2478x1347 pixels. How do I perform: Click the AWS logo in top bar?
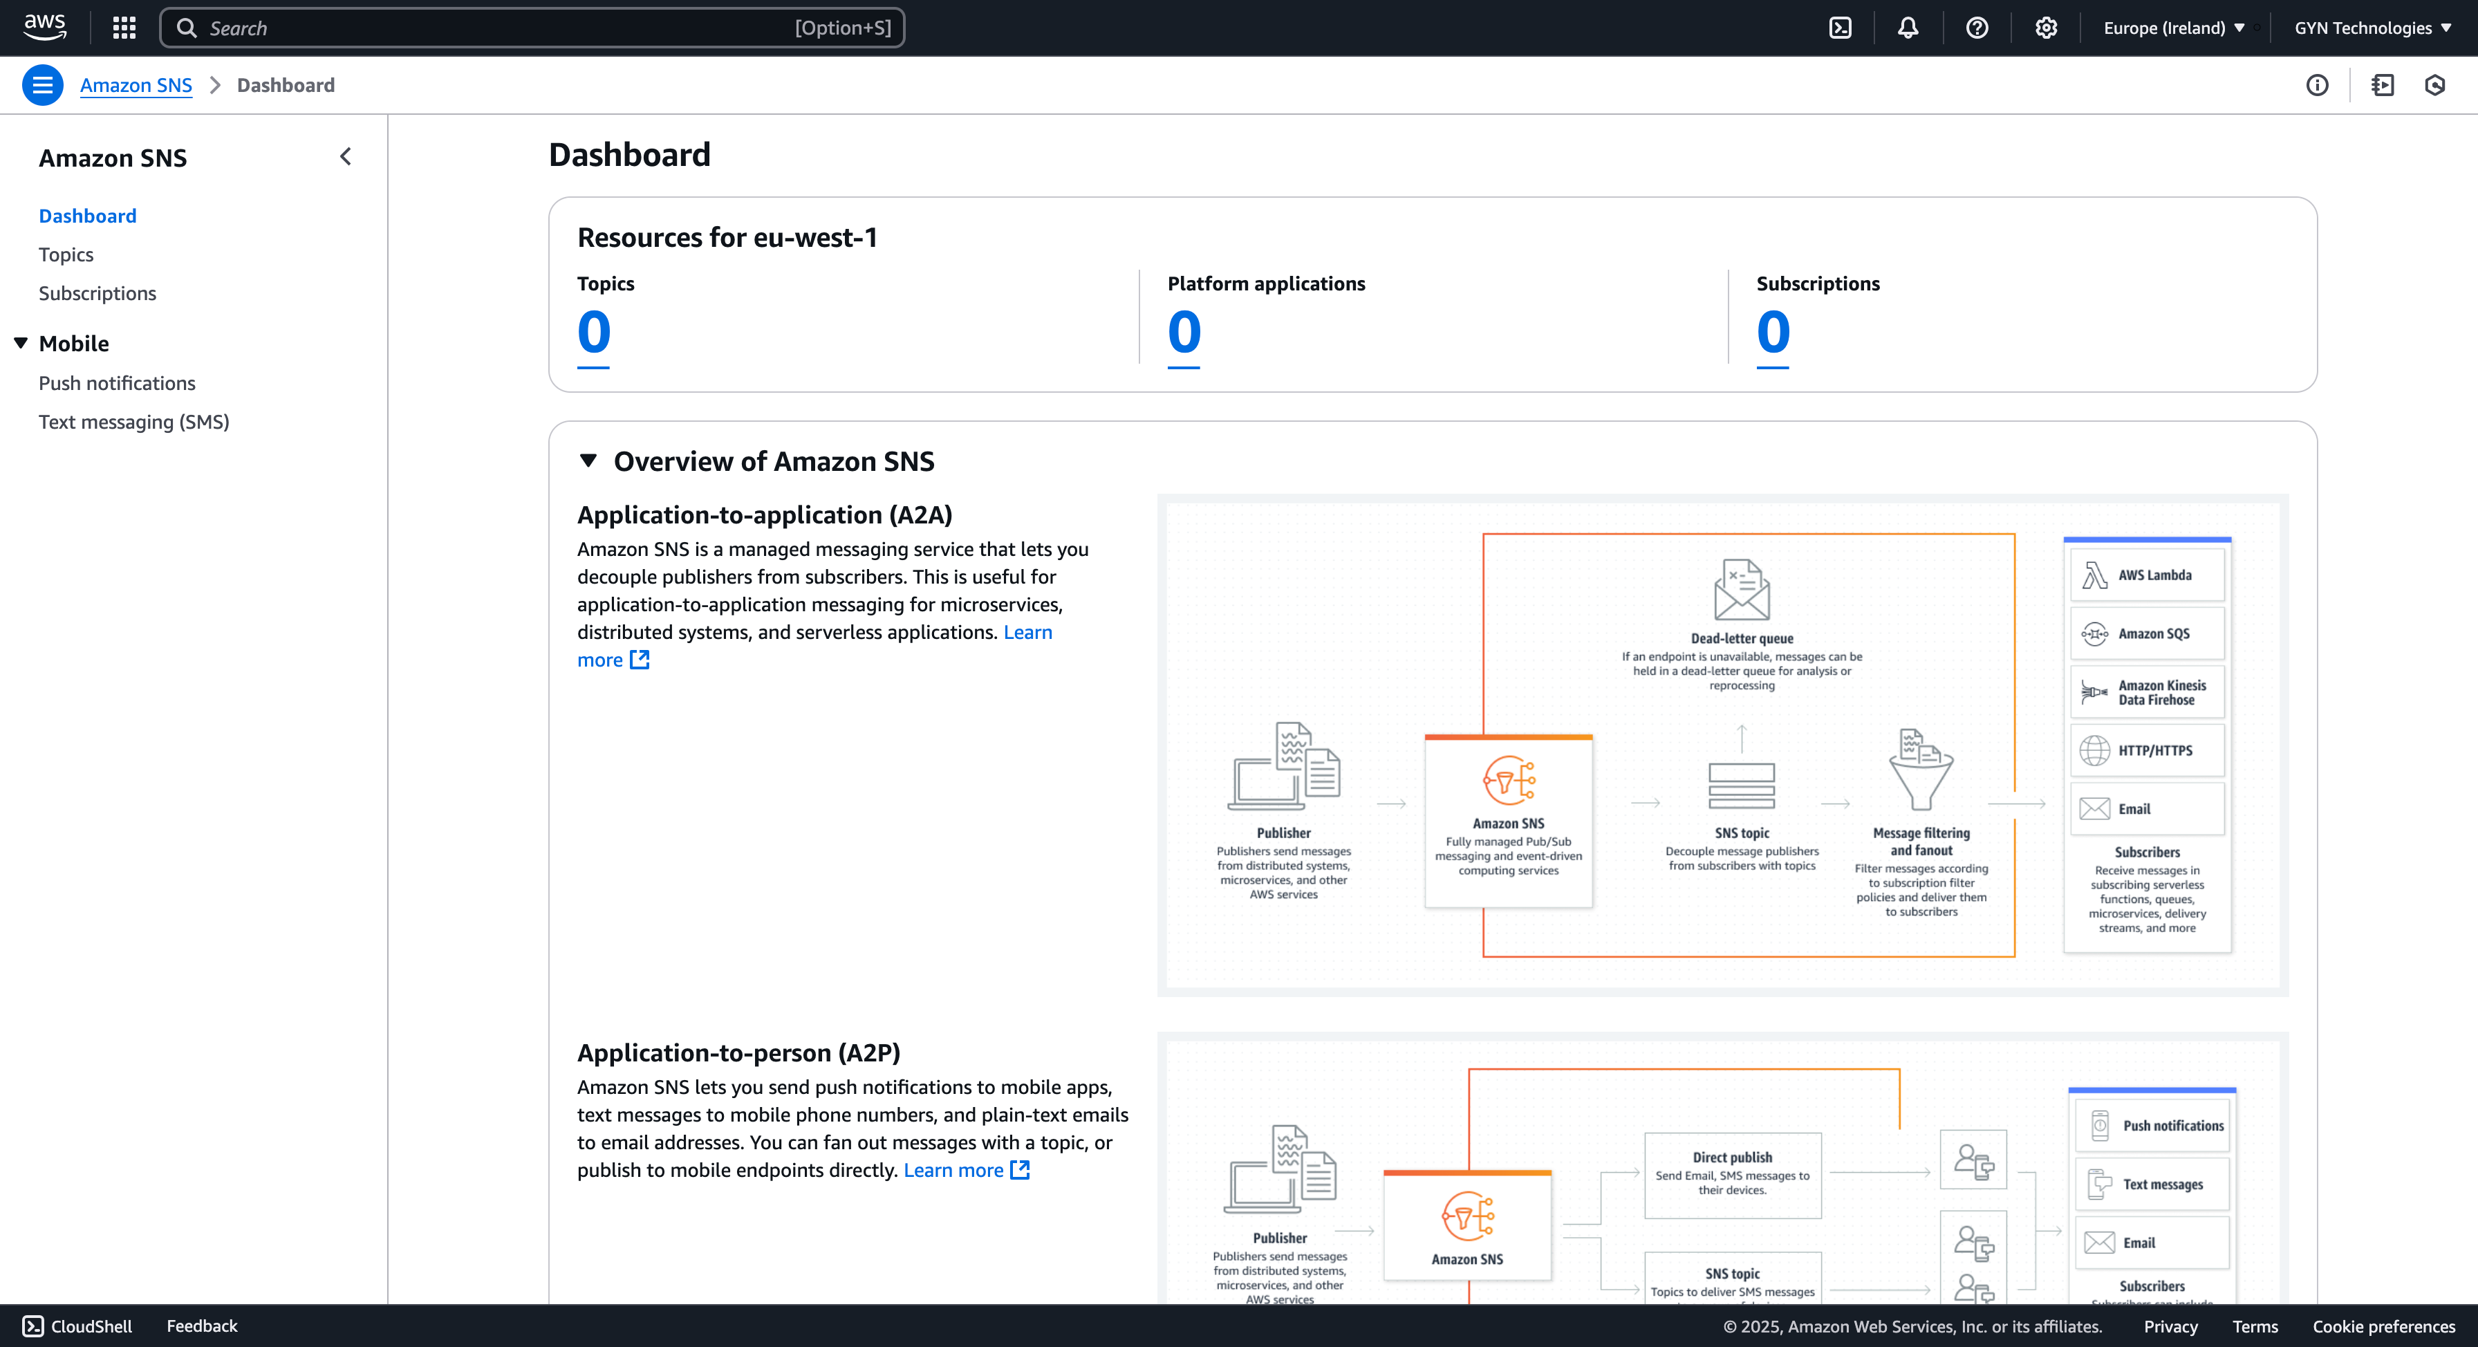(x=44, y=27)
